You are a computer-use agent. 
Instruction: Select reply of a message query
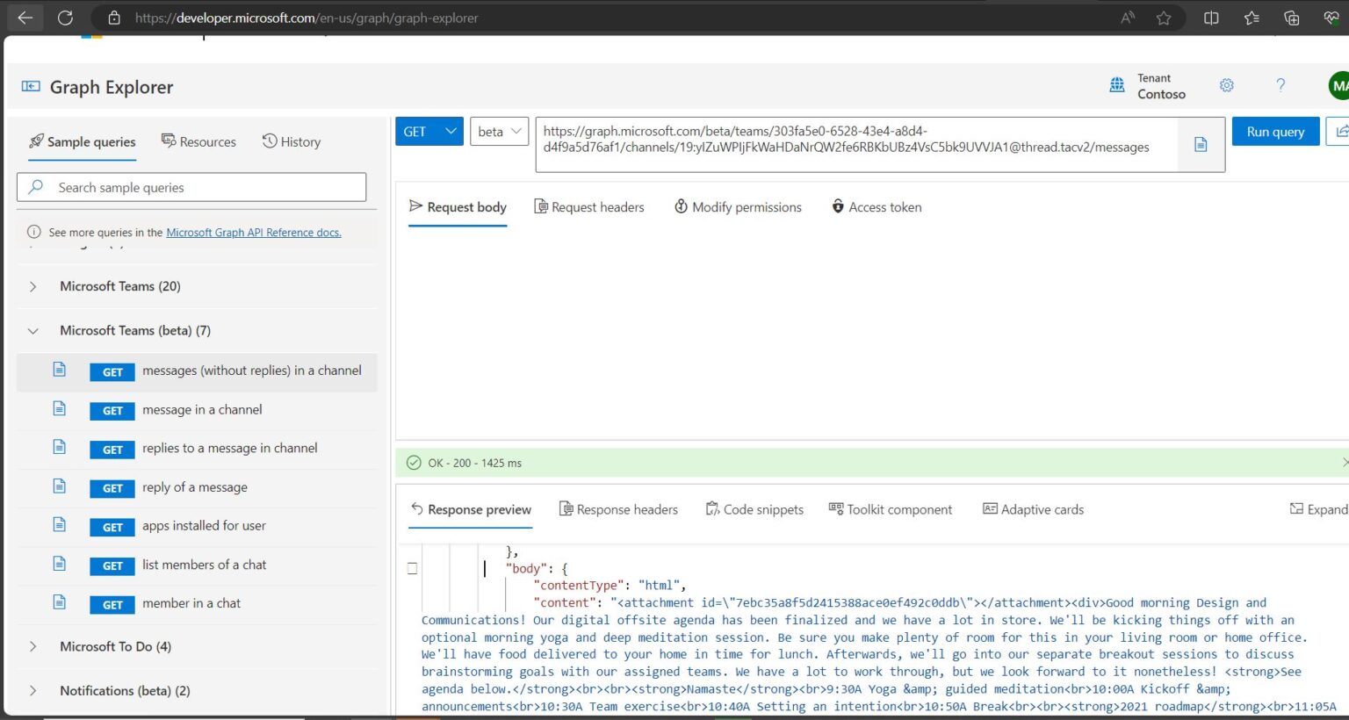(197, 487)
